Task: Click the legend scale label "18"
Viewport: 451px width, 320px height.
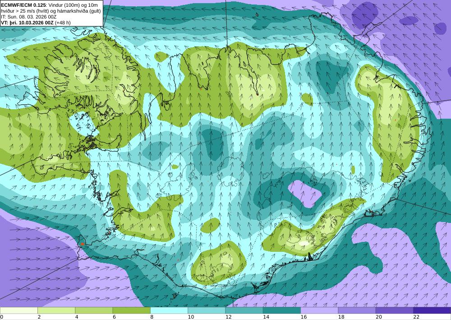Action: [341, 317]
